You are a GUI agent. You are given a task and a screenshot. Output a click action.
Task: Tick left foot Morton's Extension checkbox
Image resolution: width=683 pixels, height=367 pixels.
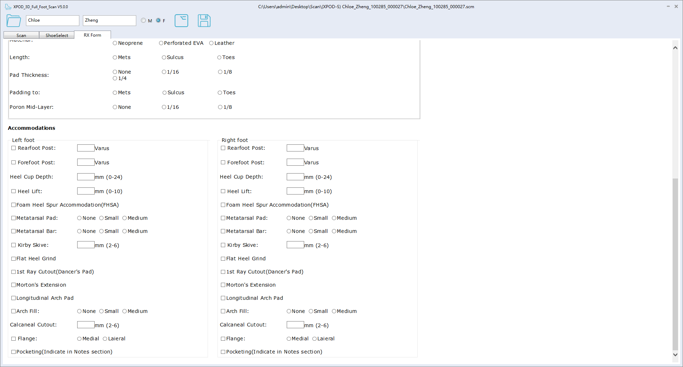tap(14, 285)
